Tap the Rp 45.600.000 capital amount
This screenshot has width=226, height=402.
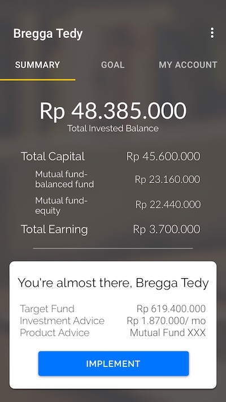(163, 157)
